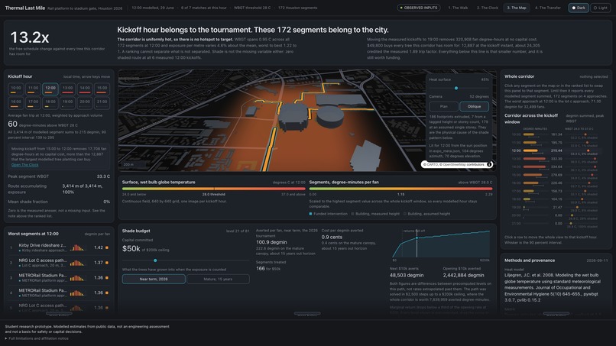
Task: Select the 14:00 kickoff hour
Action: [85, 89]
